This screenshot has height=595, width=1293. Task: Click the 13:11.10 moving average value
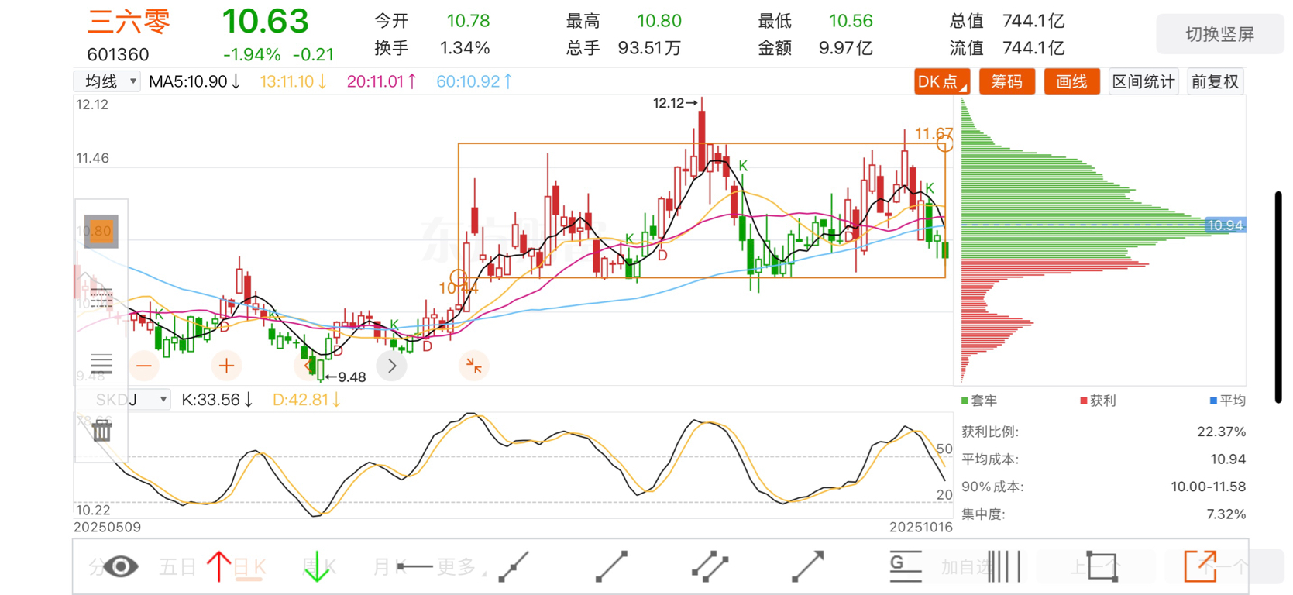click(294, 81)
